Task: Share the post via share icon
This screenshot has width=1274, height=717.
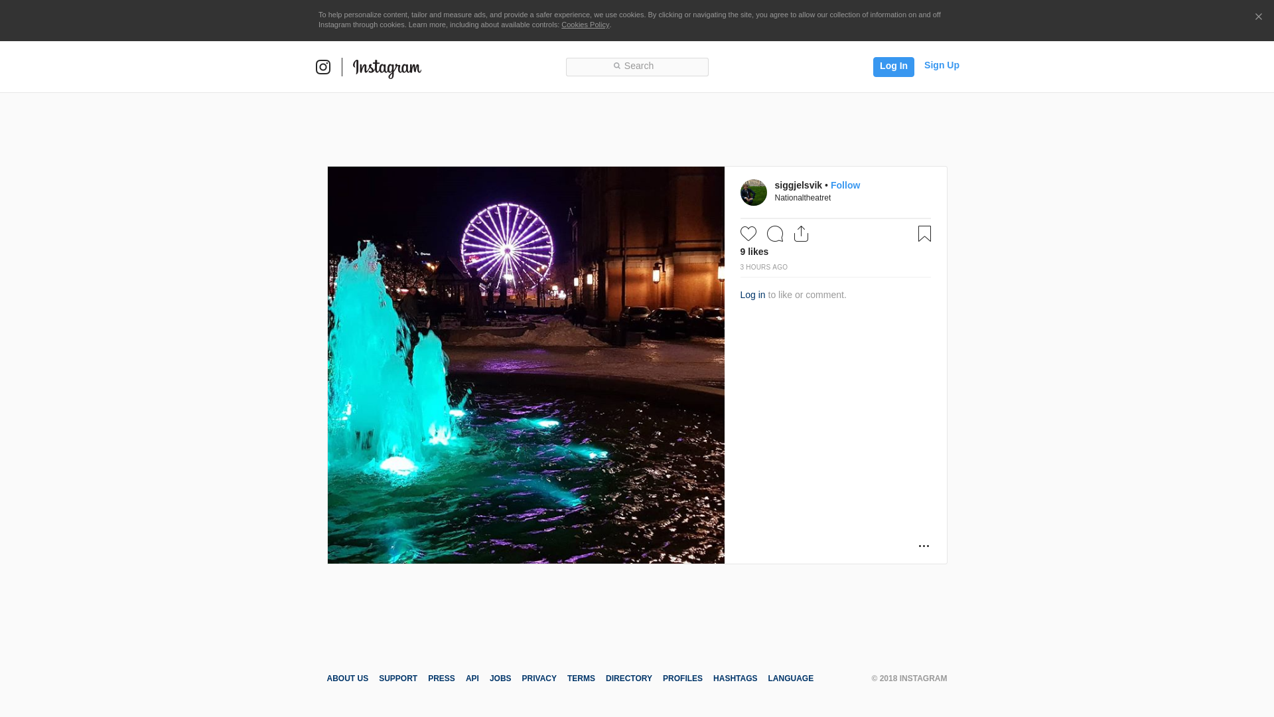Action: (801, 234)
